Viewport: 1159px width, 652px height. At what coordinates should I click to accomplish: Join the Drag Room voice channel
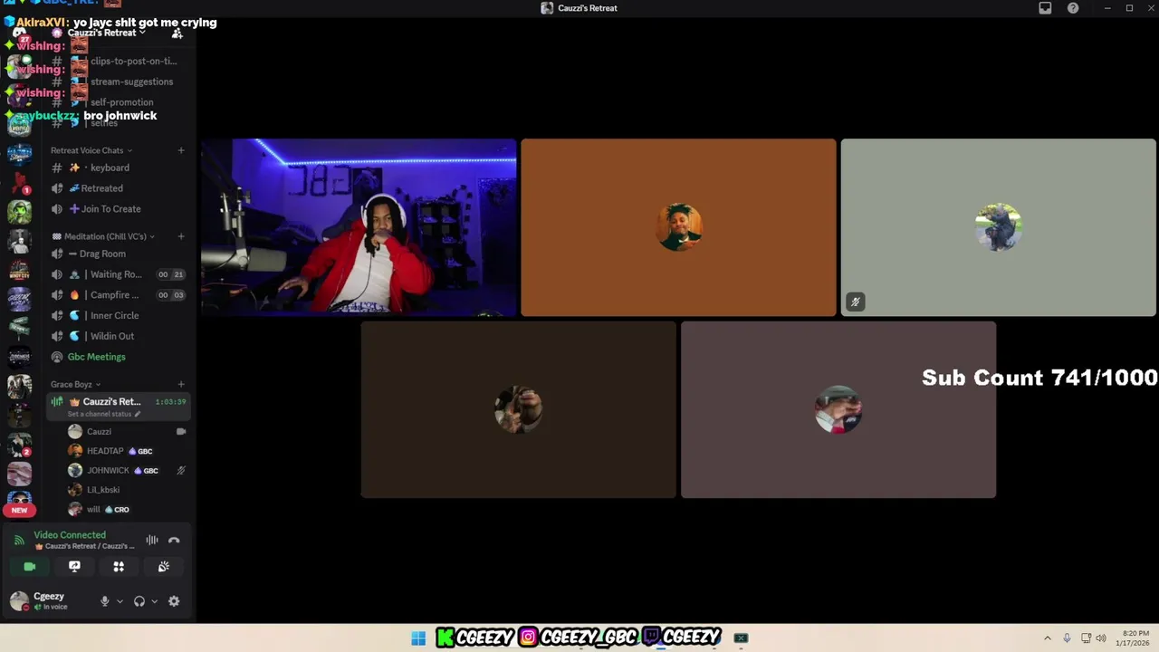pos(118,254)
